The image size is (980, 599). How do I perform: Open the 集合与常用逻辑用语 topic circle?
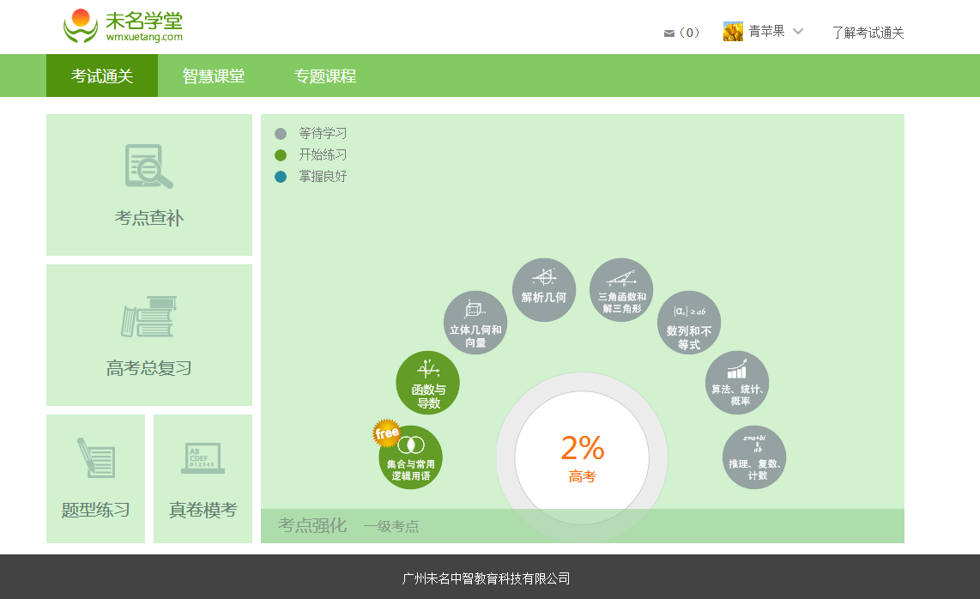pos(411,457)
